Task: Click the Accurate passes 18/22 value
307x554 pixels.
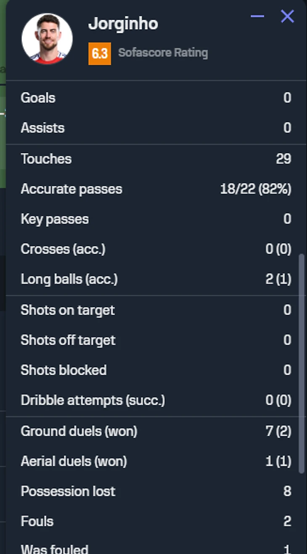Action: click(x=256, y=189)
